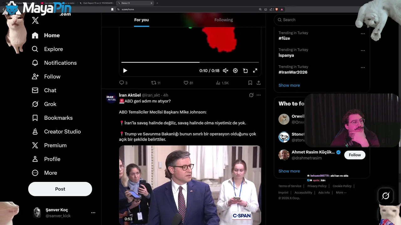Open the İran Aktüel author name
The image size is (401, 225).
[x=130, y=95]
